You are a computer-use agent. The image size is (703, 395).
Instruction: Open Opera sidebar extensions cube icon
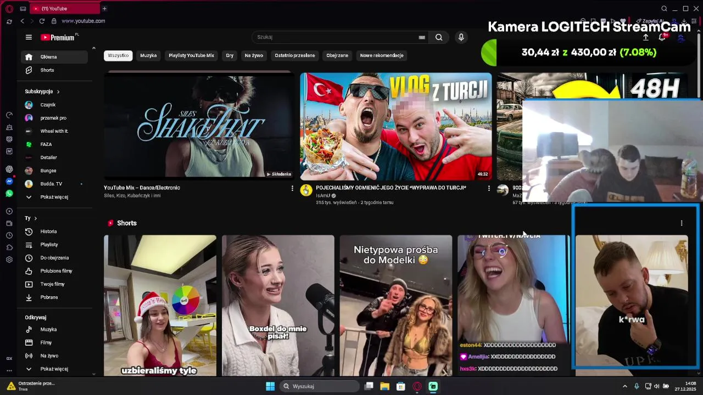[x=9, y=247]
